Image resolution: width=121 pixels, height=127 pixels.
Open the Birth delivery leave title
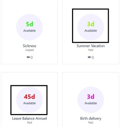tap(91, 119)
